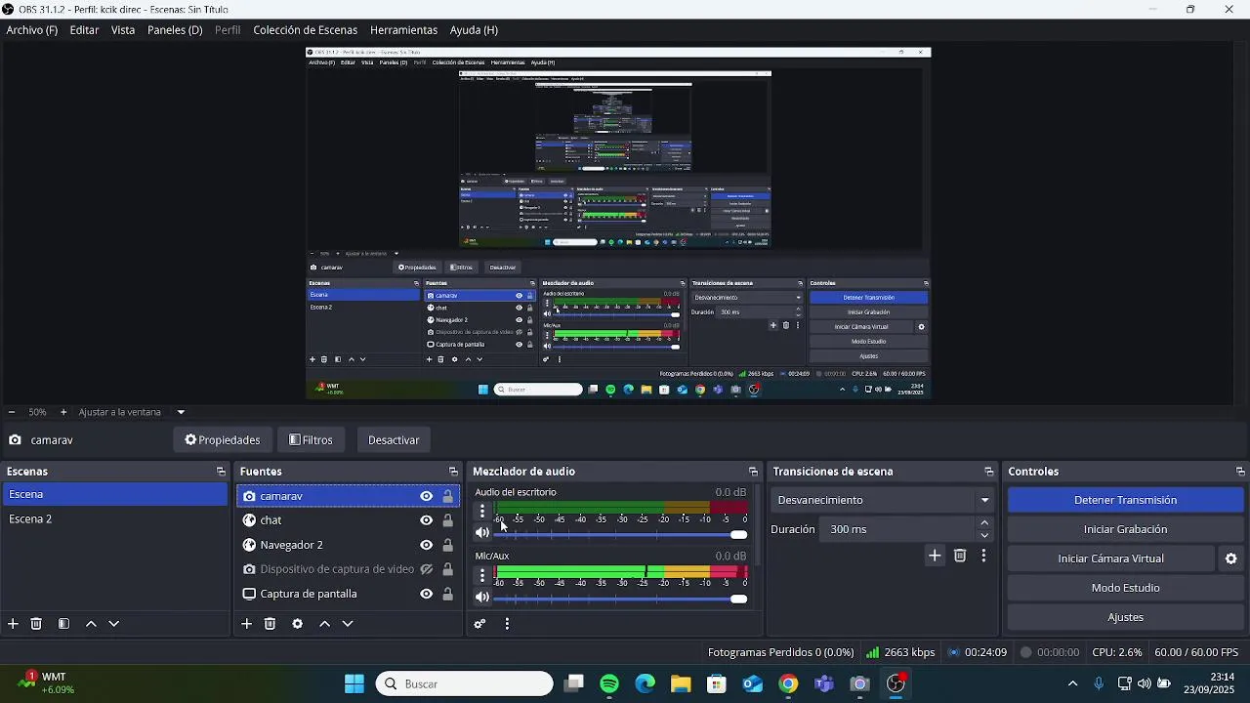Toggle lock on chat source
The width and height of the screenshot is (1250, 703).
(x=448, y=520)
